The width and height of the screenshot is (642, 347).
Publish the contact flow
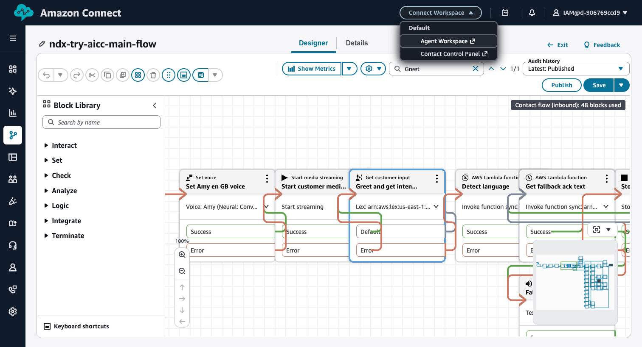point(562,85)
